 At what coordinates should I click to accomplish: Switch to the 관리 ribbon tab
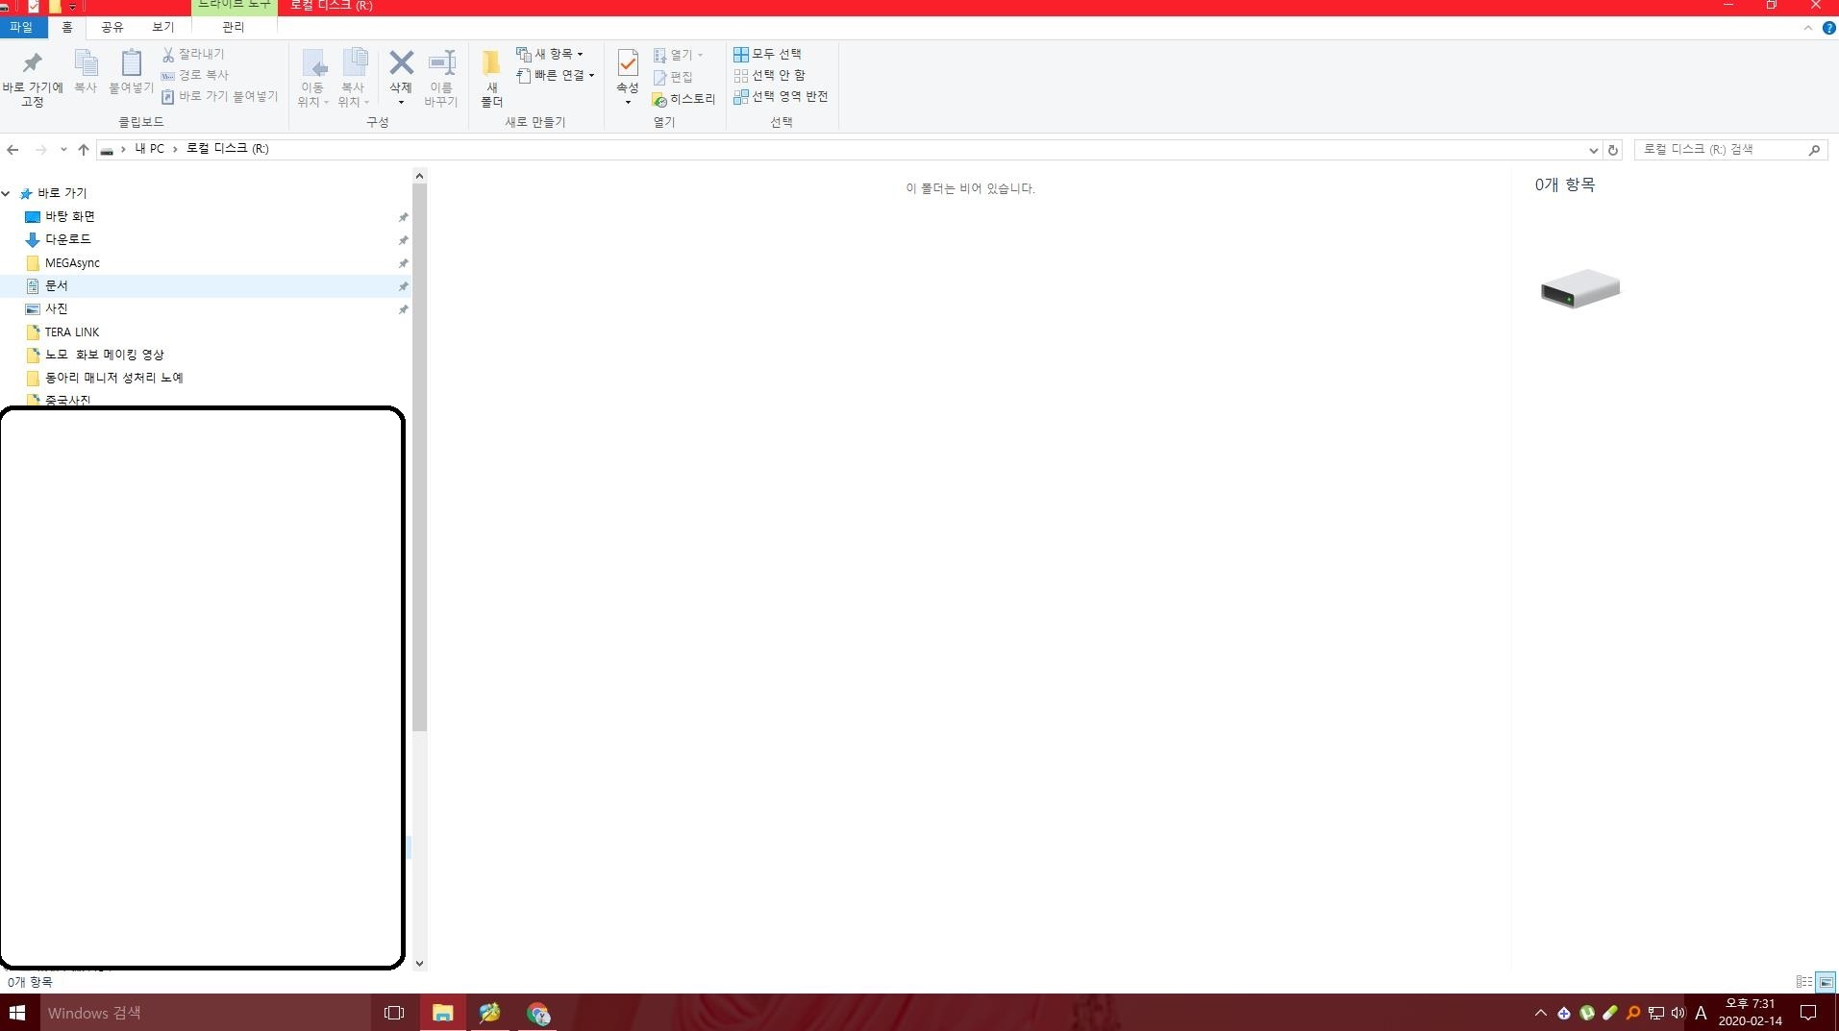[234, 27]
